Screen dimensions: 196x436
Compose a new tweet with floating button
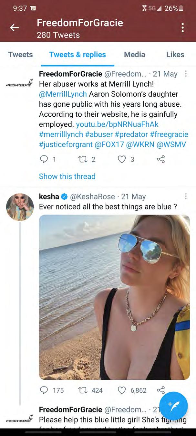point(173,406)
